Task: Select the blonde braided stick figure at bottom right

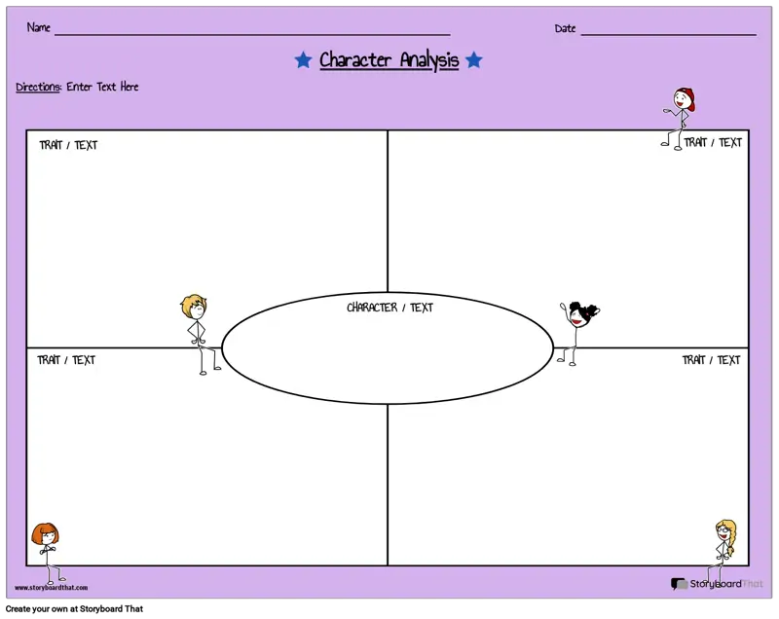Action: click(x=723, y=547)
